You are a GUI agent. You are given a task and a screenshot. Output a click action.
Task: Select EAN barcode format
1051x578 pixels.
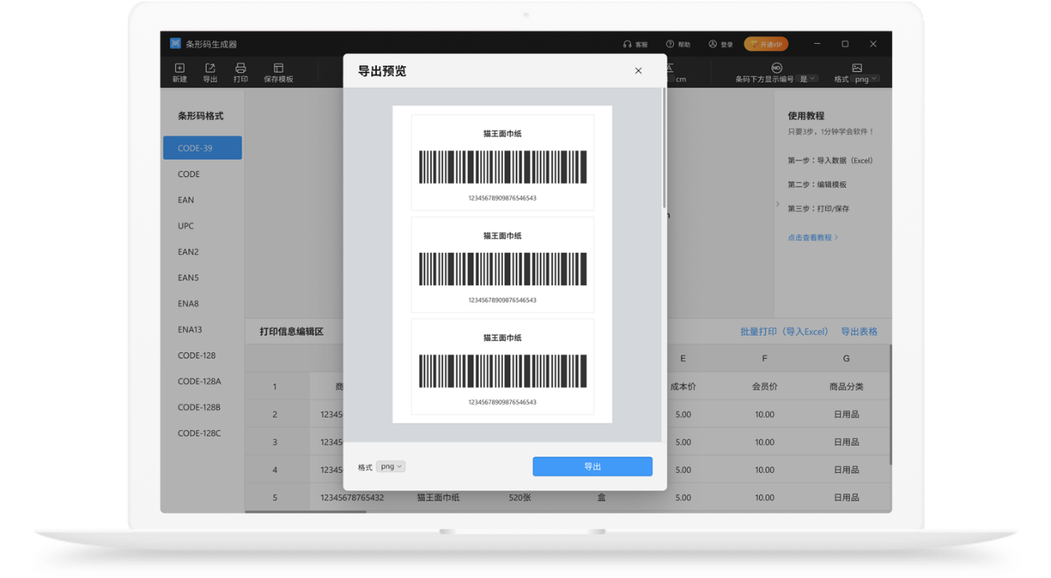pos(186,200)
